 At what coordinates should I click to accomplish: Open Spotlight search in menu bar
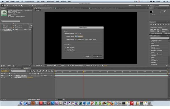pyautogui.click(x=167, y=1)
